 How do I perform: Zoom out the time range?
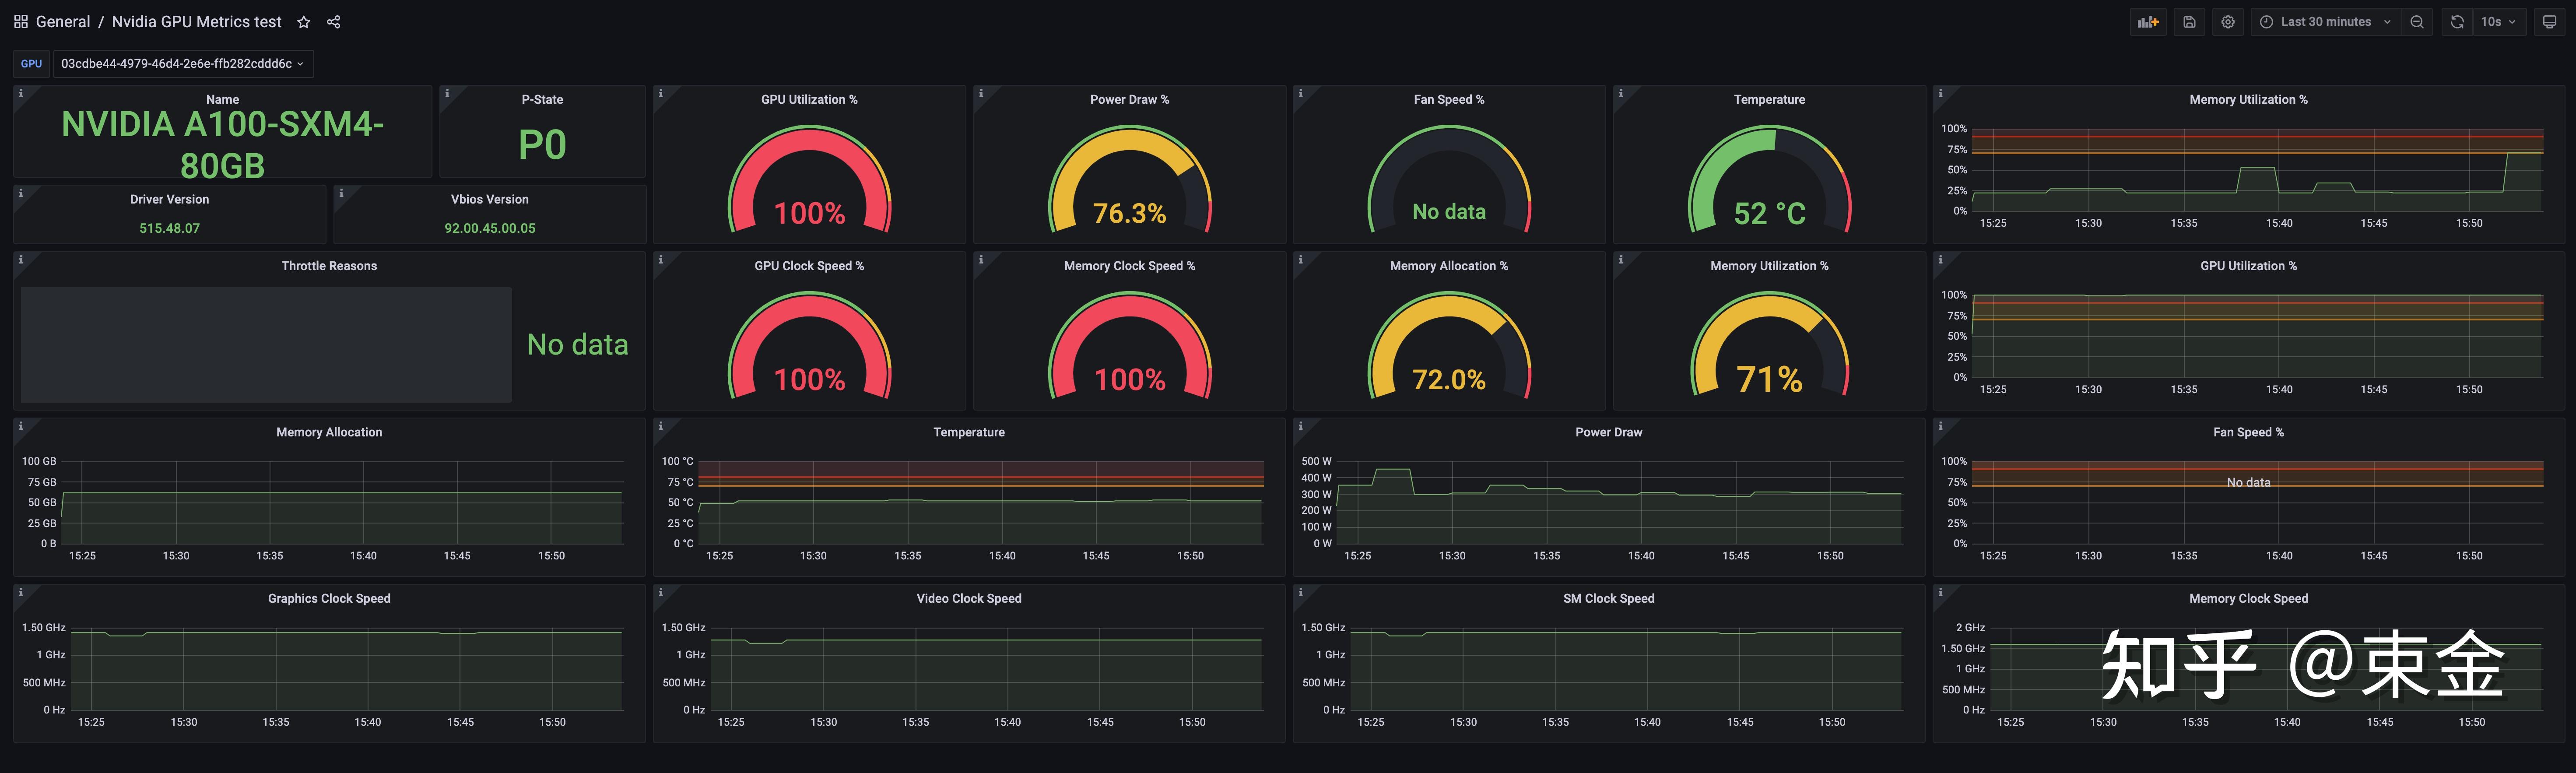(2417, 22)
